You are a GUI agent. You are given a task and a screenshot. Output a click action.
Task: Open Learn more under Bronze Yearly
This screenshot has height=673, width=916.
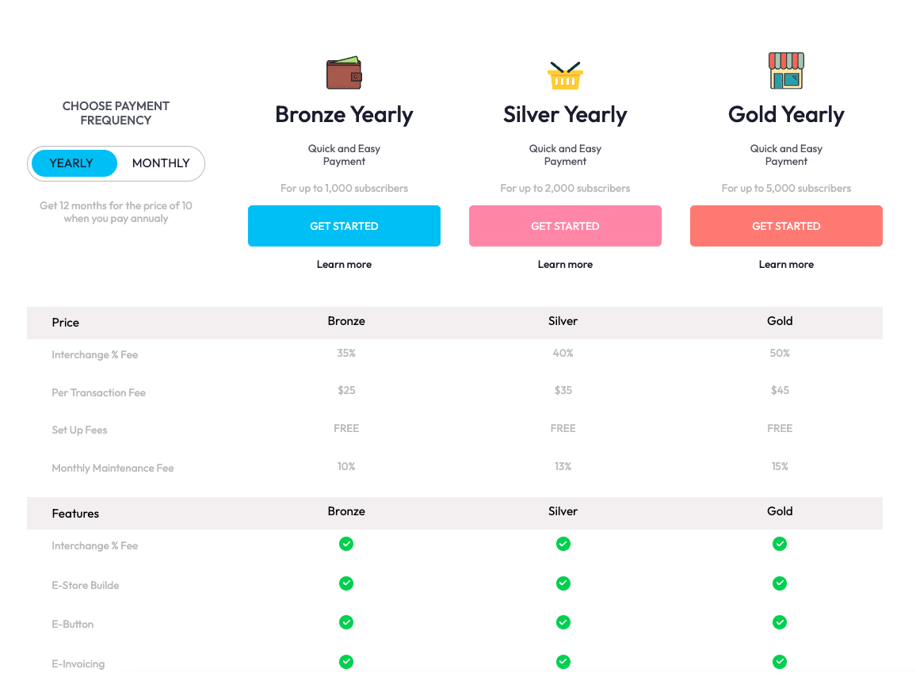pos(344,264)
